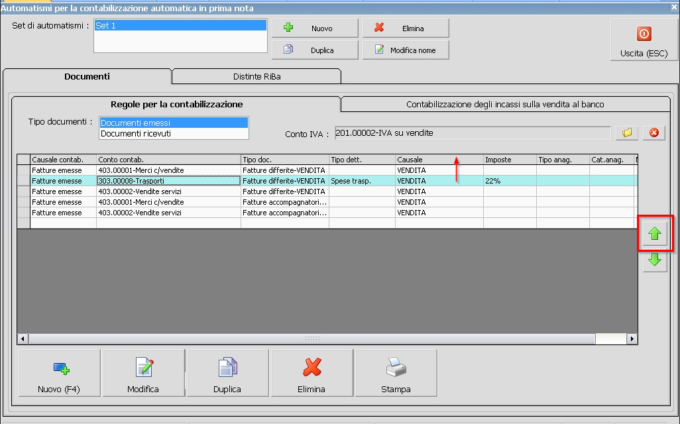Switch to Documenti tab
Screen dimensions: 680x424
click(87, 76)
